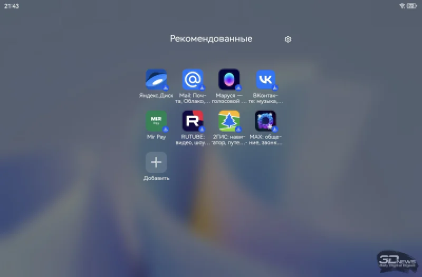Open the Яндекс.Диск app icon
Image resolution: width=422 pixels, height=277 pixels.
tap(156, 80)
